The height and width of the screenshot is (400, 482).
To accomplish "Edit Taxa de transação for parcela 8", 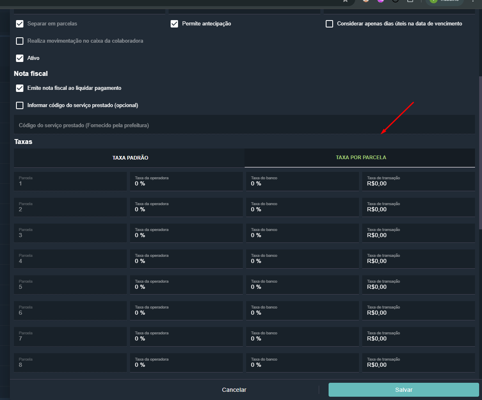I will point(419,363).
